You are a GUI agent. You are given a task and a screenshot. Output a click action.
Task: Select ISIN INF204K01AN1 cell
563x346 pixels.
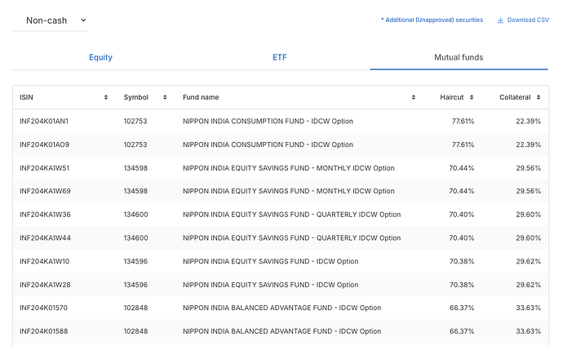click(x=44, y=122)
